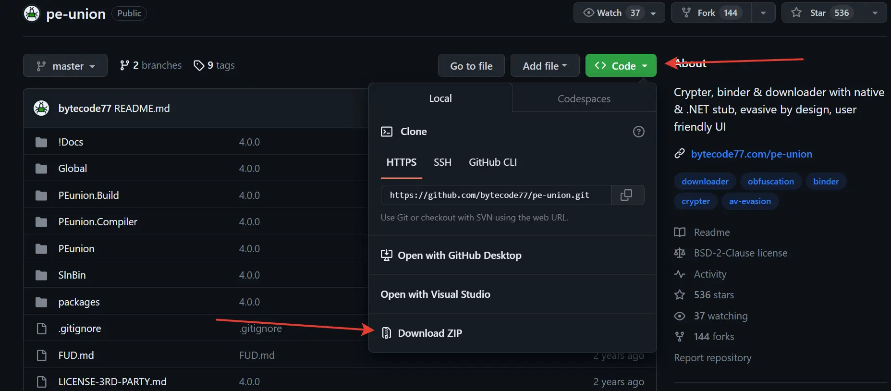Open the master branch selector
The image size is (891, 391).
point(65,66)
